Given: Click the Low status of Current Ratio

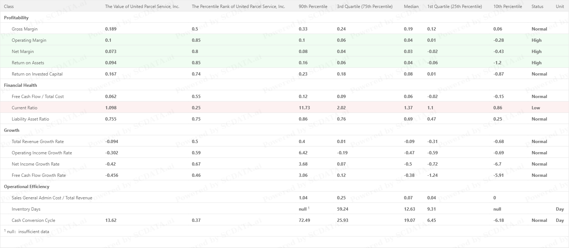Looking at the screenshot, I should tap(536, 108).
